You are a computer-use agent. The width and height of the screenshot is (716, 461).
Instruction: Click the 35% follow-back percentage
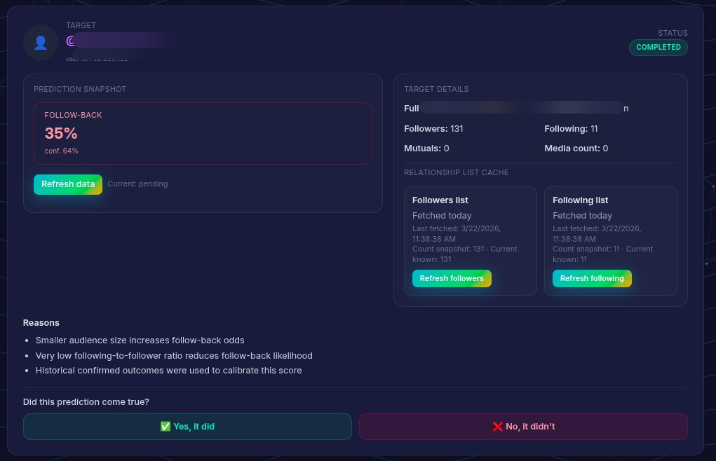coord(61,134)
